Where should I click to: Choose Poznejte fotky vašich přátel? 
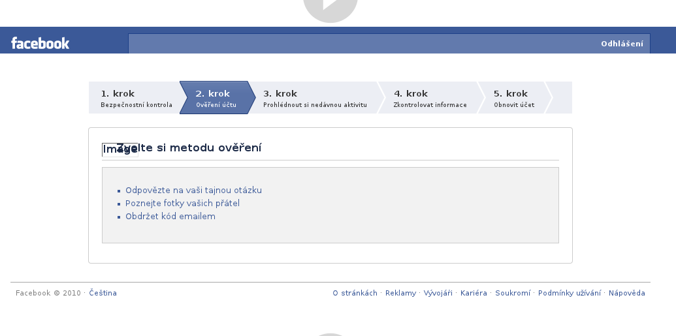[182, 204]
